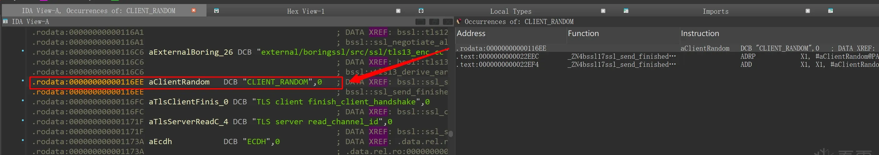Click breakpoint dot beside aEcdh line

click(23, 140)
